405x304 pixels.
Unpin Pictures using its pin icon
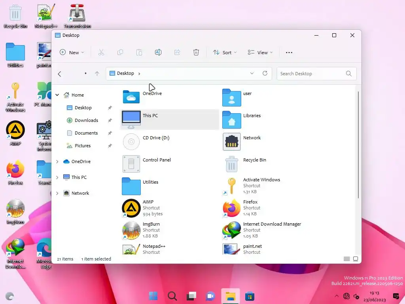(x=110, y=146)
